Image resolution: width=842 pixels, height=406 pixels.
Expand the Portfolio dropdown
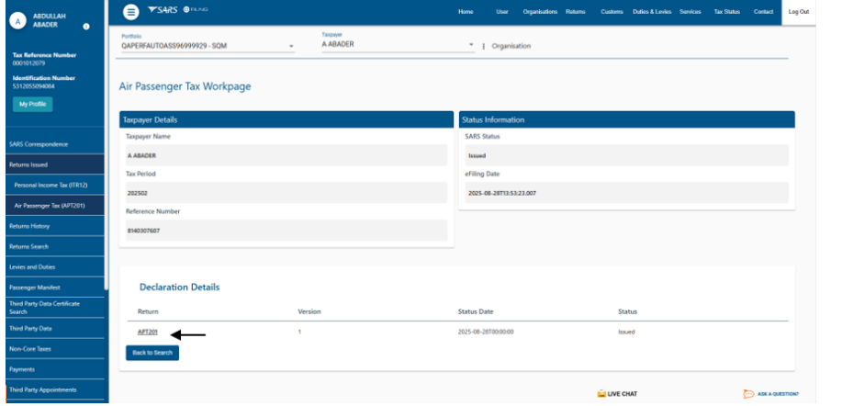291,46
